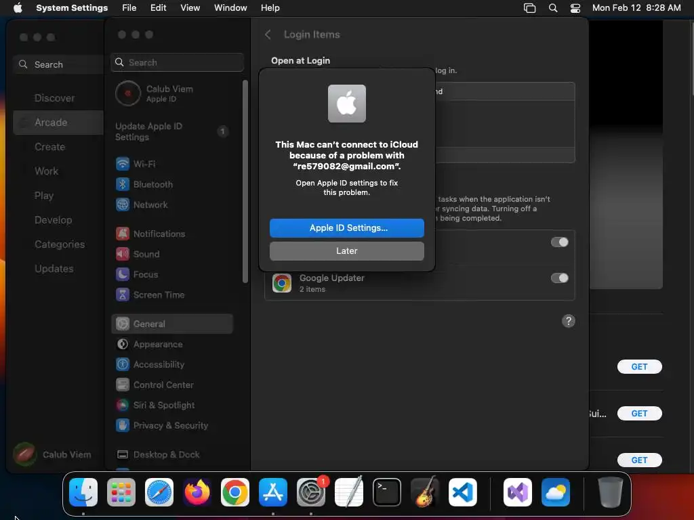The image size is (694, 520).
Task: Click the first GET button in App Store
Action: point(640,367)
